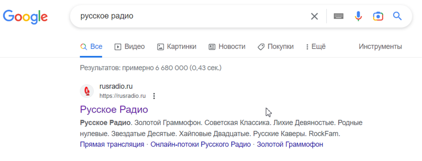Open the on-screen keyboard icon

(339, 16)
